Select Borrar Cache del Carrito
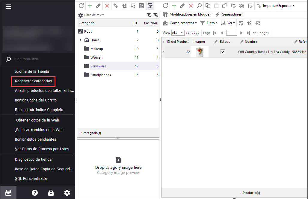The image size is (308, 199). [x=36, y=100]
